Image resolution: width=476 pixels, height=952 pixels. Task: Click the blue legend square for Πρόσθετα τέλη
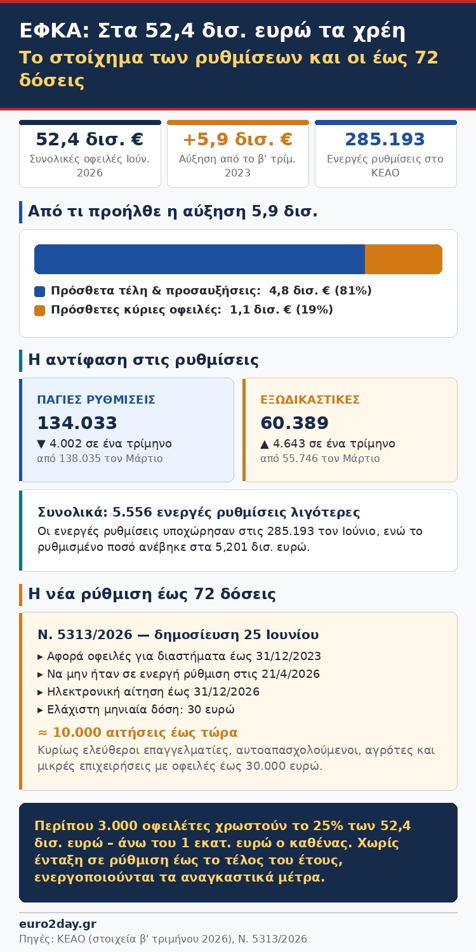click(39, 291)
